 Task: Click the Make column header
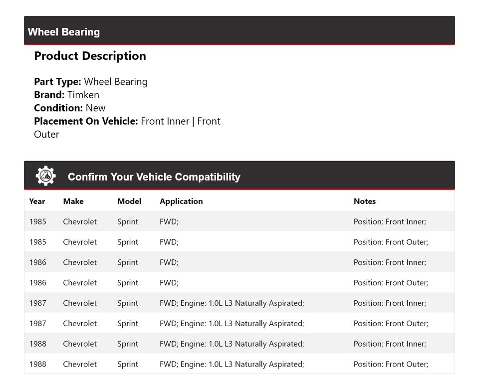coord(73,201)
